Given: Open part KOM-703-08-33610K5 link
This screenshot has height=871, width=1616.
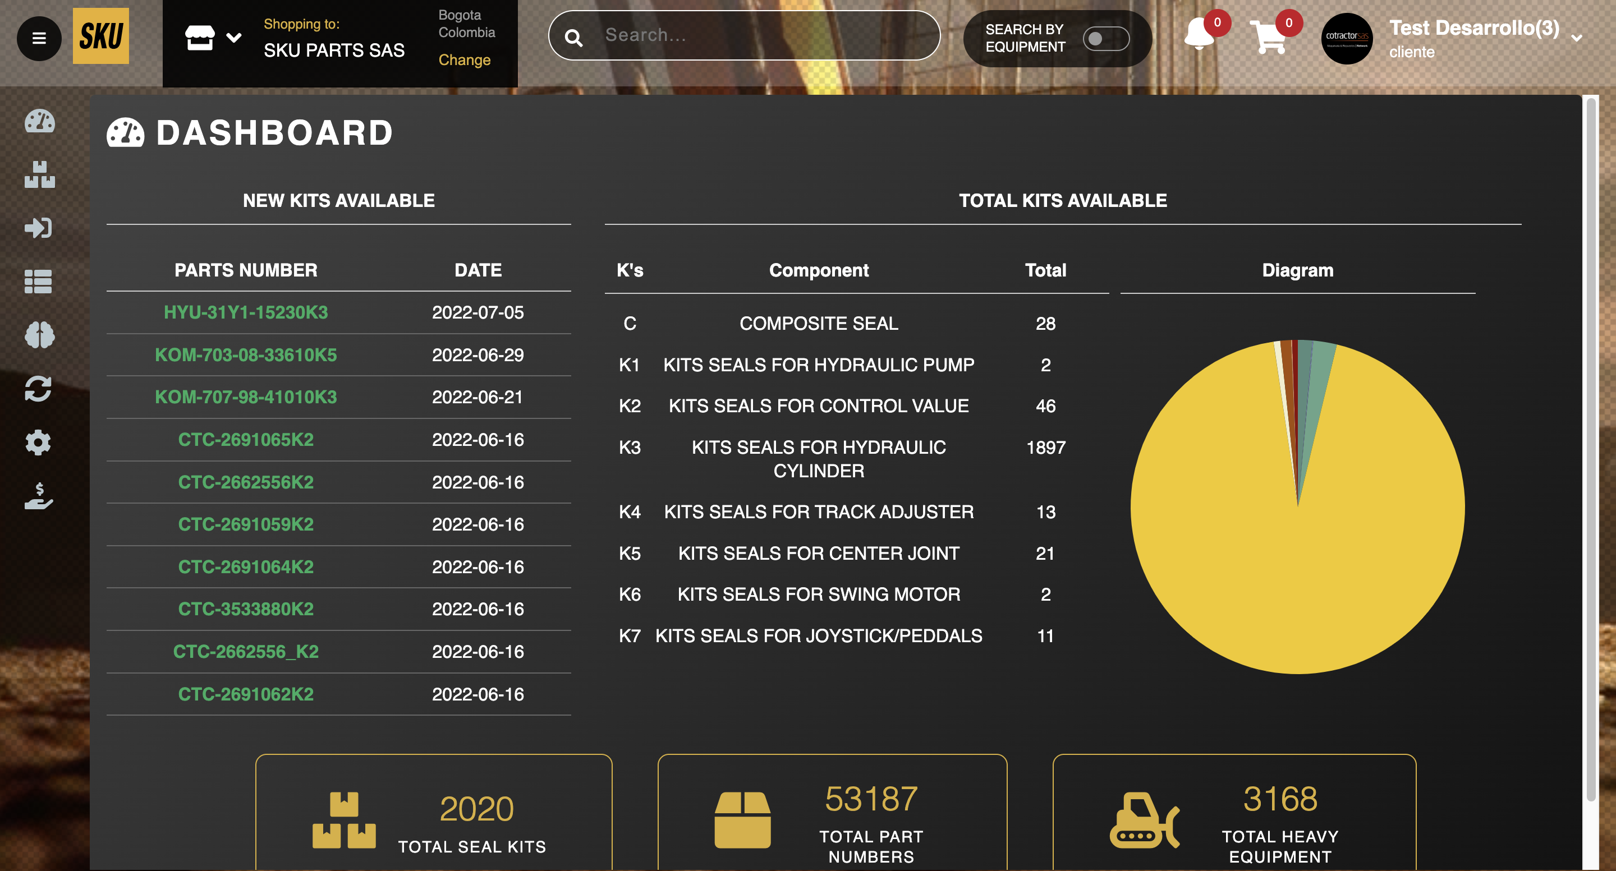Looking at the screenshot, I should tap(245, 355).
